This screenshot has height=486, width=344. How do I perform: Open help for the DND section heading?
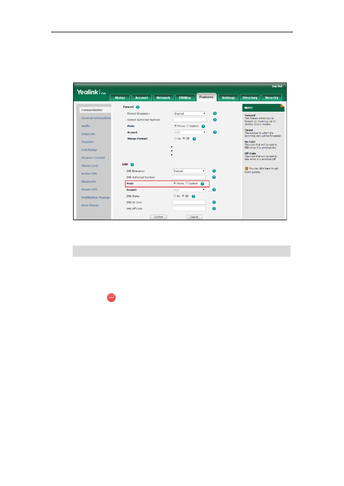tap(132, 165)
